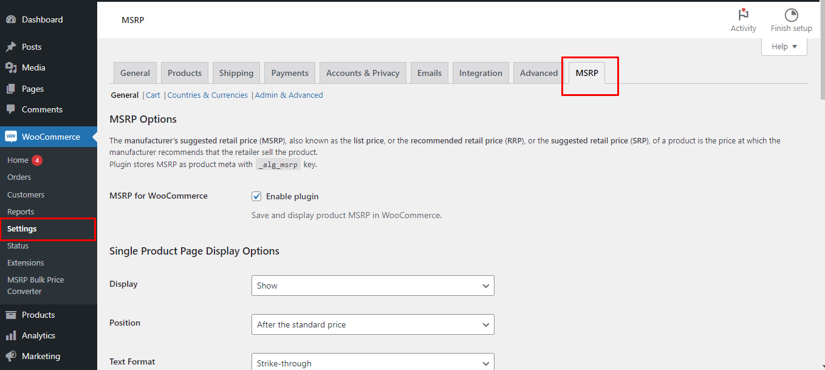Click Single Product Page Display Options heading

(194, 251)
